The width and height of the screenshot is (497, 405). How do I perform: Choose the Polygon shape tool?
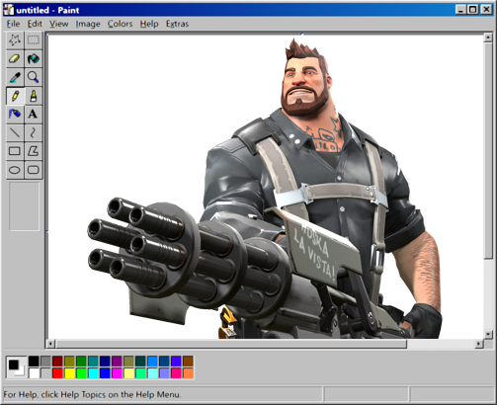click(x=34, y=151)
